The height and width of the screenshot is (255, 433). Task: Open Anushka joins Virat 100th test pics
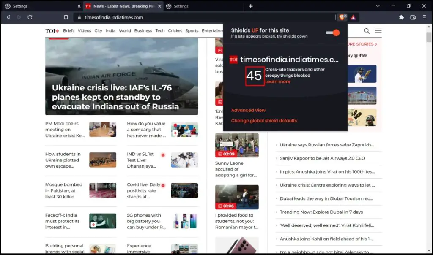pos(327,172)
